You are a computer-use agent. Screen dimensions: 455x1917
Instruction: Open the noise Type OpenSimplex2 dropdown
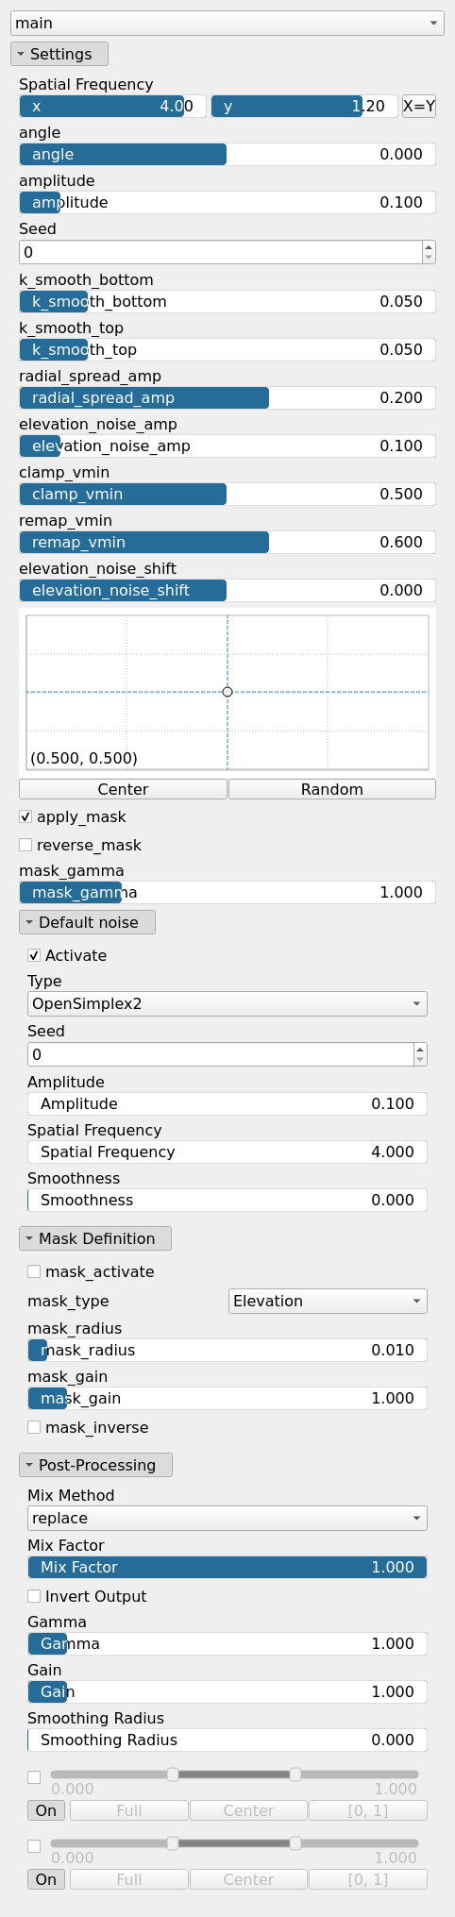[227, 1003]
